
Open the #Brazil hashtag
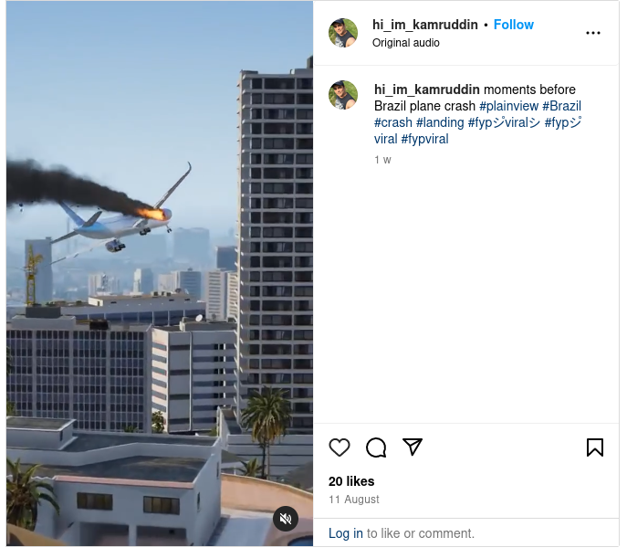click(561, 106)
